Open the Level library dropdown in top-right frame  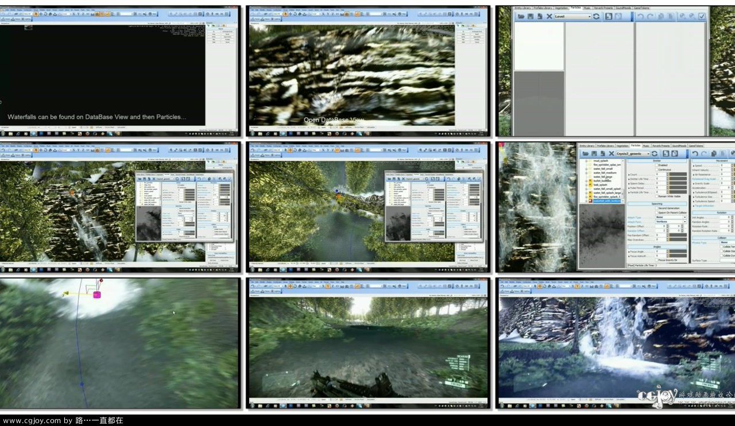click(x=573, y=16)
